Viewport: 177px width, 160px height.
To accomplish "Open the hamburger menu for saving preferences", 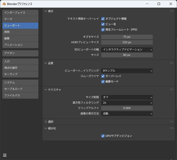I will 5,155.
